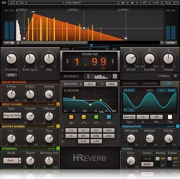Click the ER Filter frequency value field
This screenshot has width=180, height=179.
pyautogui.click(x=111, y=84)
